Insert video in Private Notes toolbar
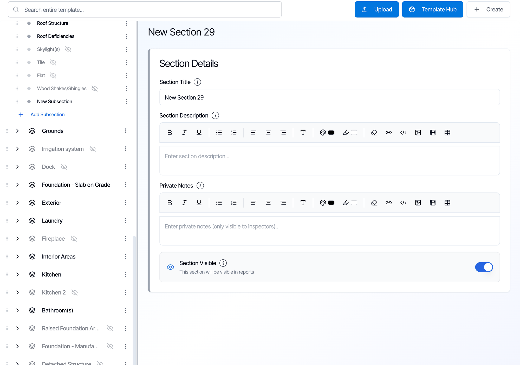This screenshot has height=365, width=520. pos(433,203)
